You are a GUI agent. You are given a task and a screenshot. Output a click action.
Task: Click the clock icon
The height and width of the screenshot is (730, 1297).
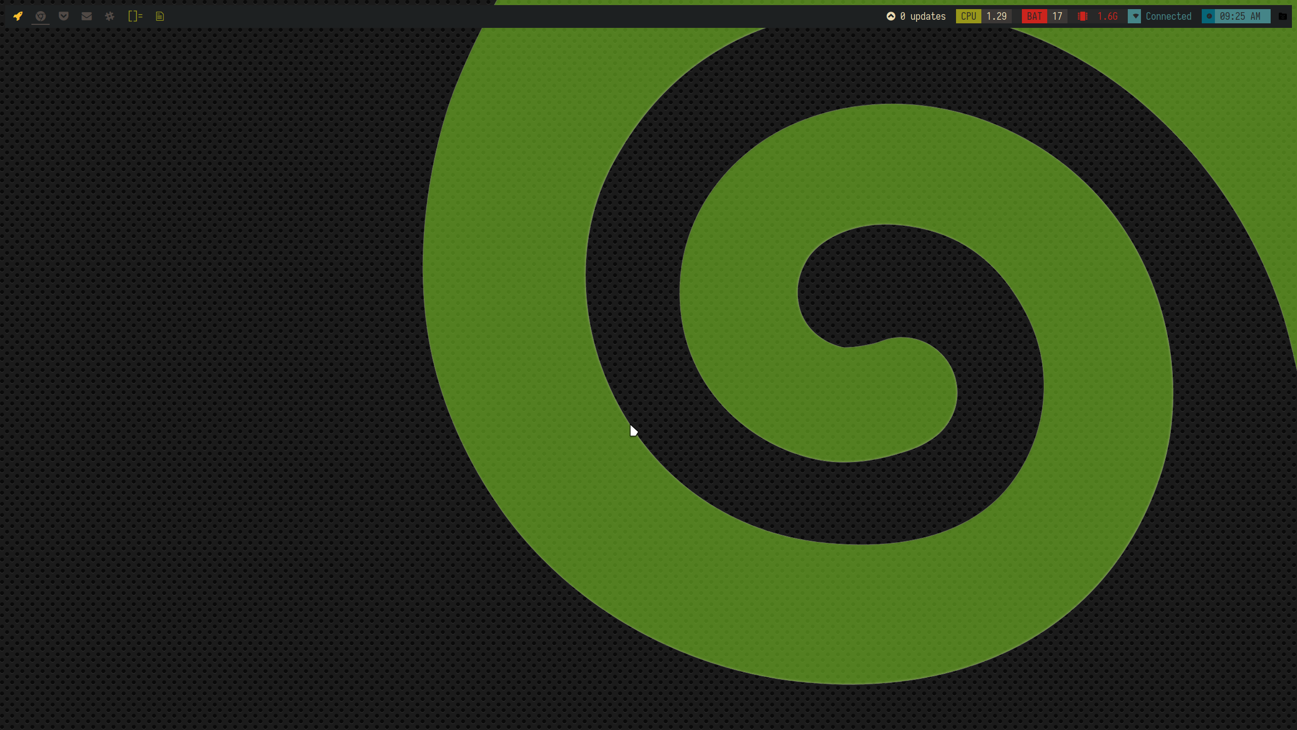pos(1209,16)
